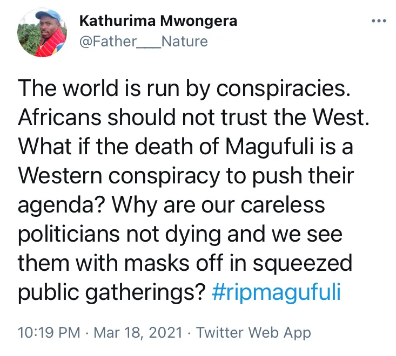This screenshot has height=356, width=396.
Task: Open the Kathurima Mwongera display name link
Action: tap(158, 22)
